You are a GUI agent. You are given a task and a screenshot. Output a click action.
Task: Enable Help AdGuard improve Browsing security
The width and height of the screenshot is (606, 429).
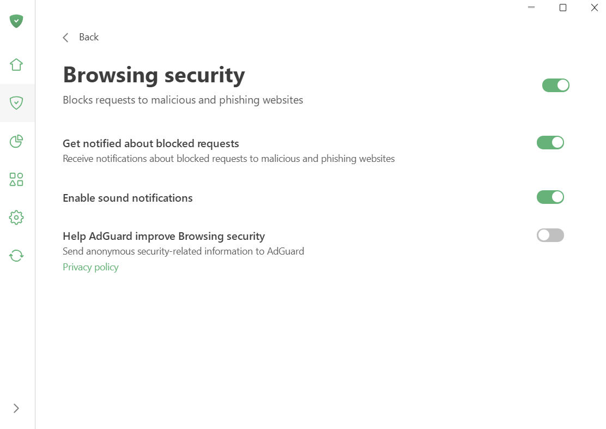click(x=550, y=235)
